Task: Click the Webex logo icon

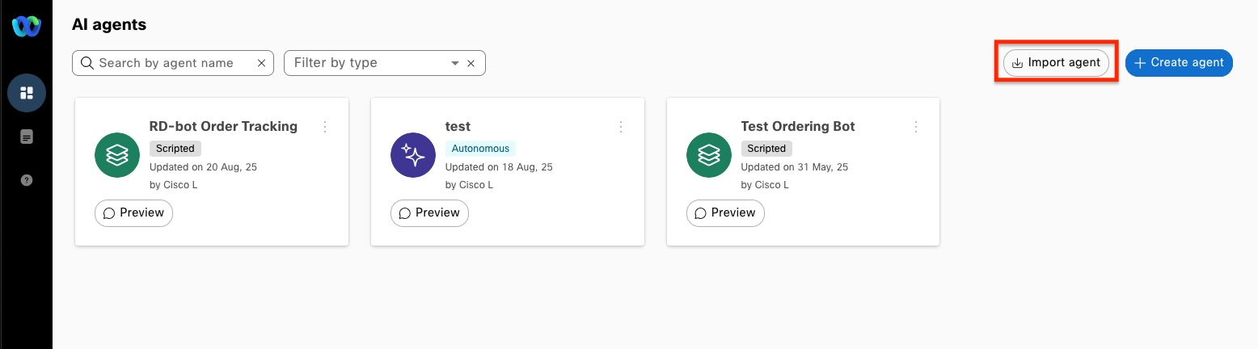Action: click(x=26, y=27)
